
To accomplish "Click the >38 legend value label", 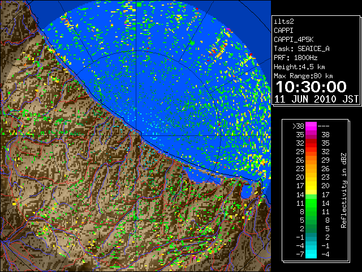I will [298, 126].
